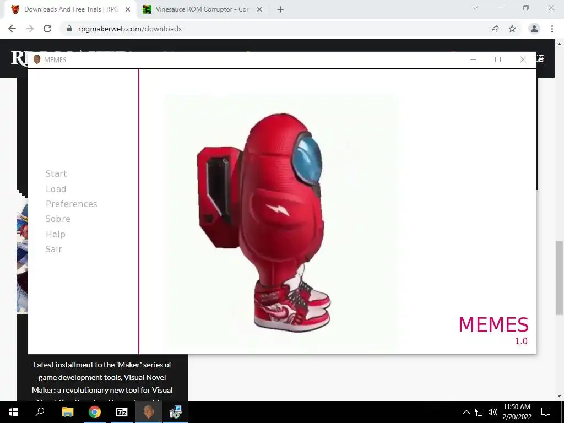The height and width of the screenshot is (423, 564).
Task: Open network status tray icon
Action: (480, 412)
